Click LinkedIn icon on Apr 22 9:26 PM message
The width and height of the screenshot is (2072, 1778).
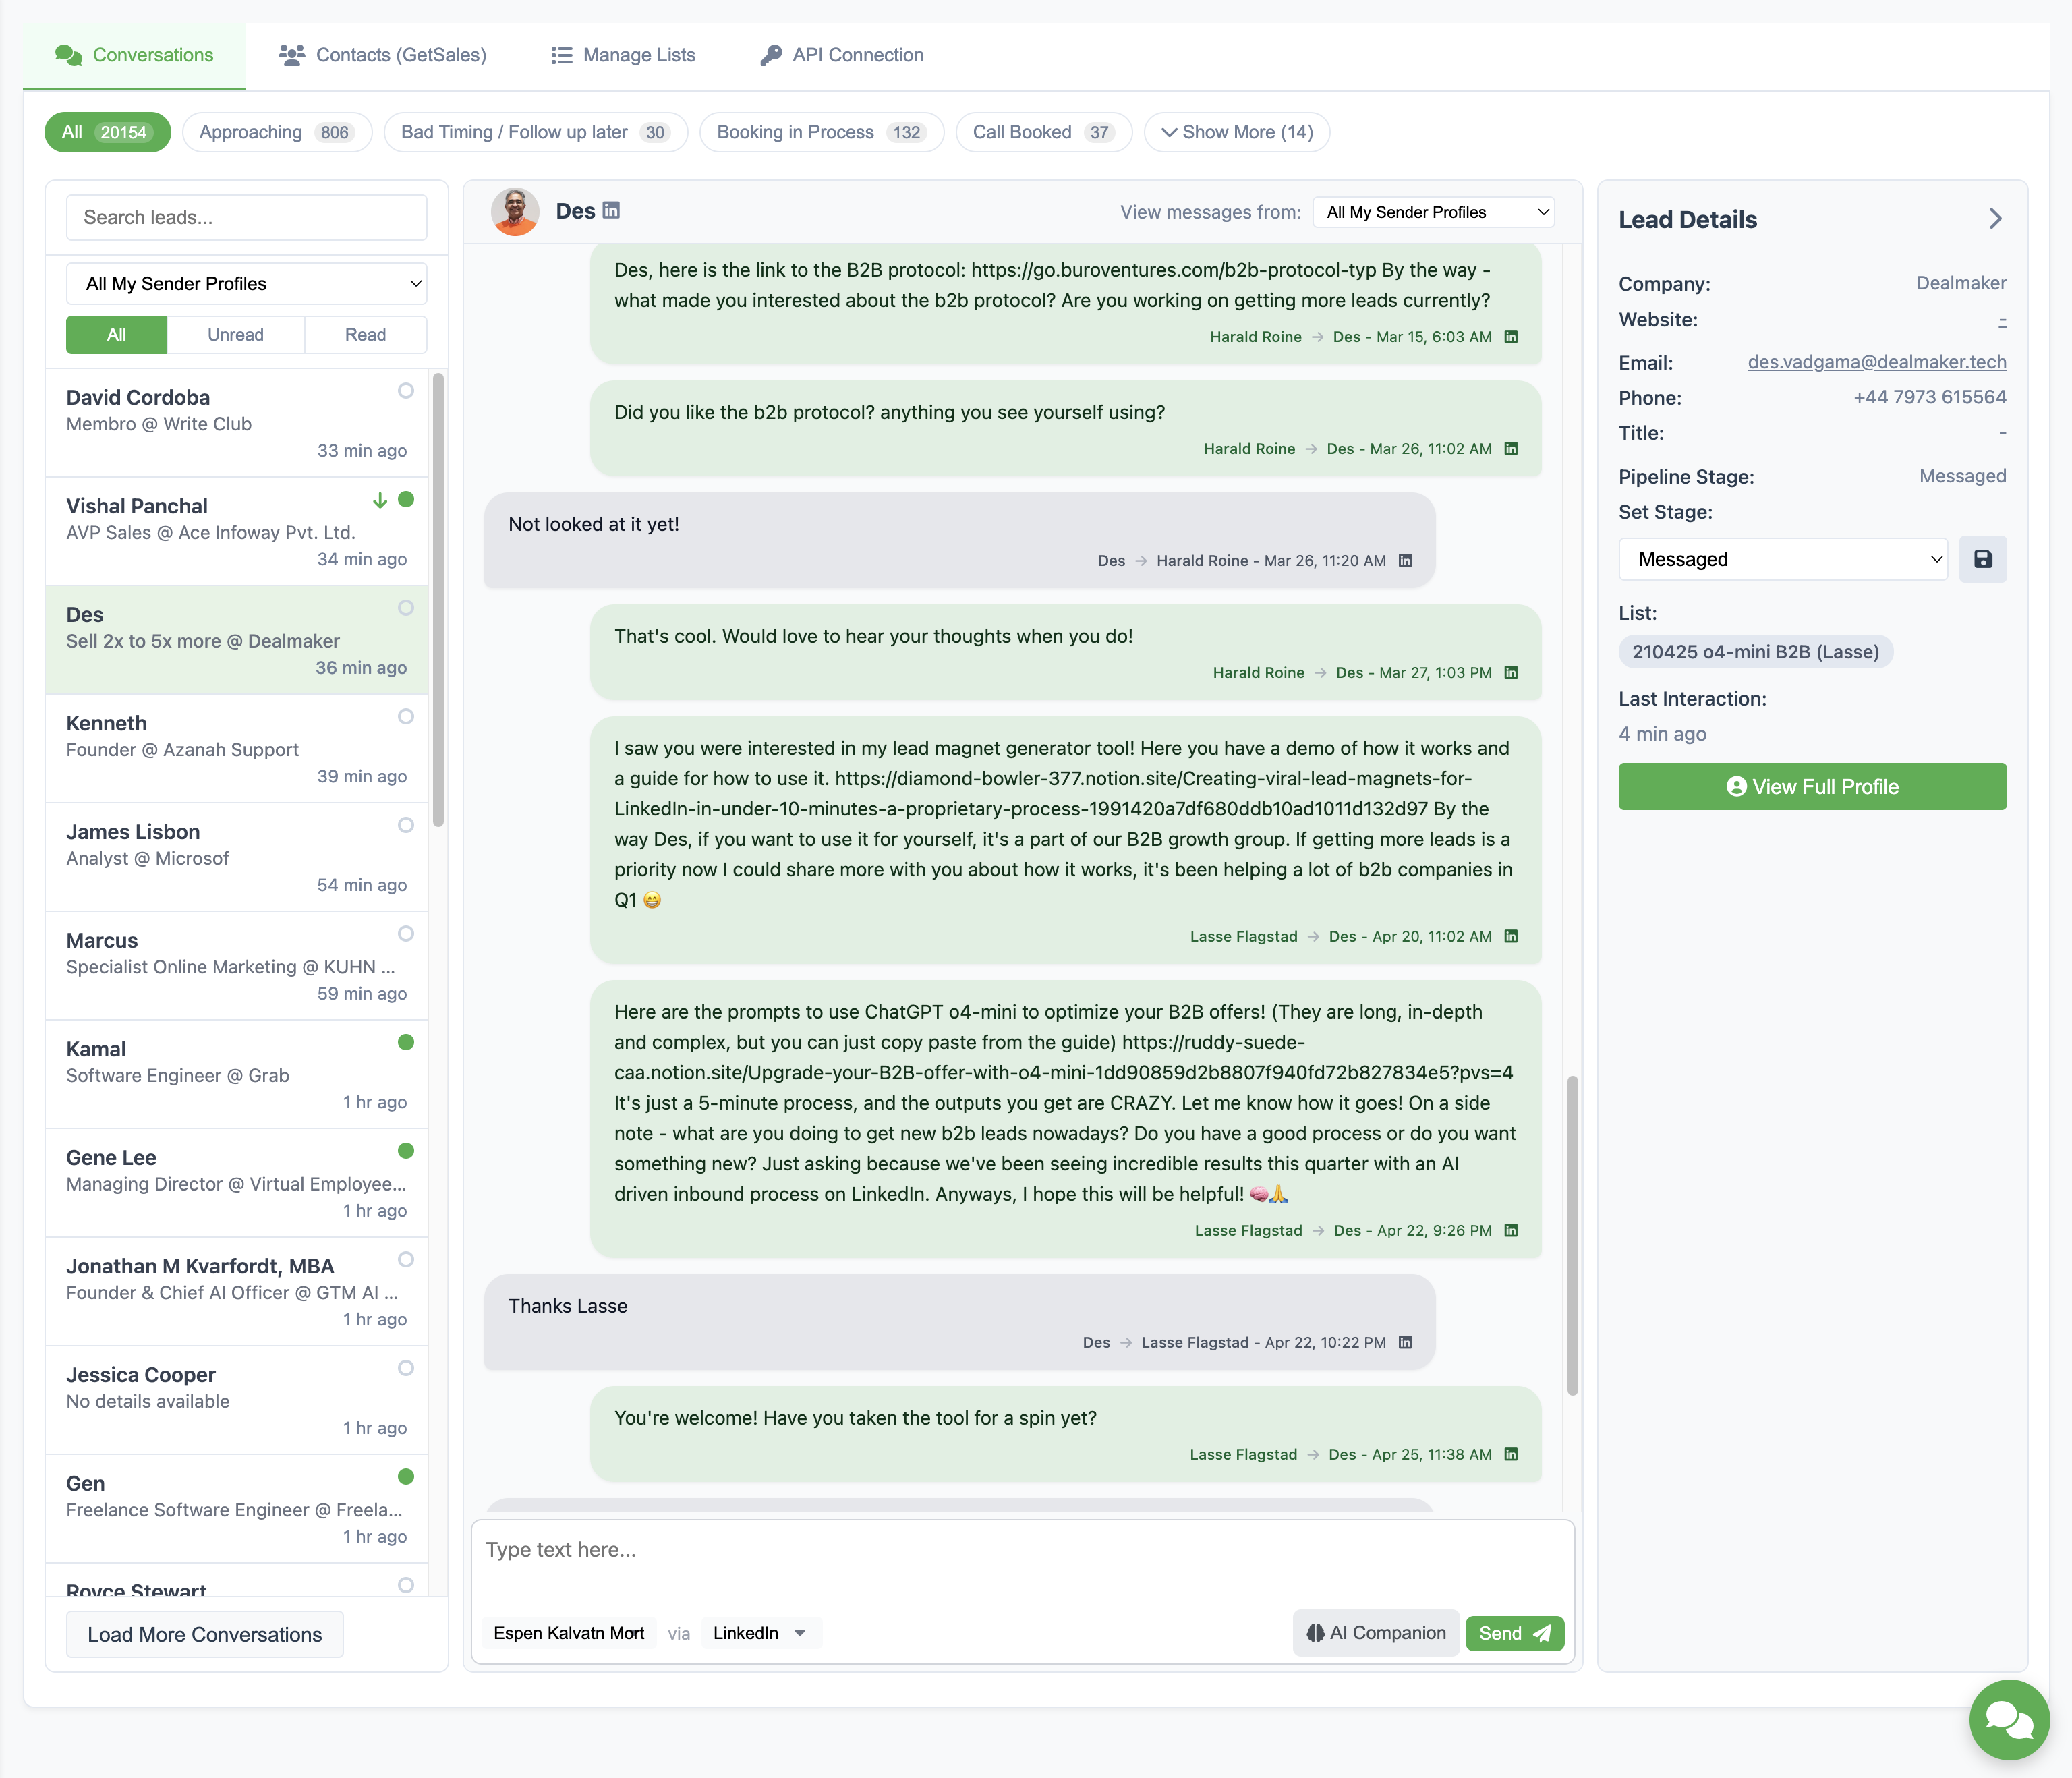(x=1511, y=1231)
